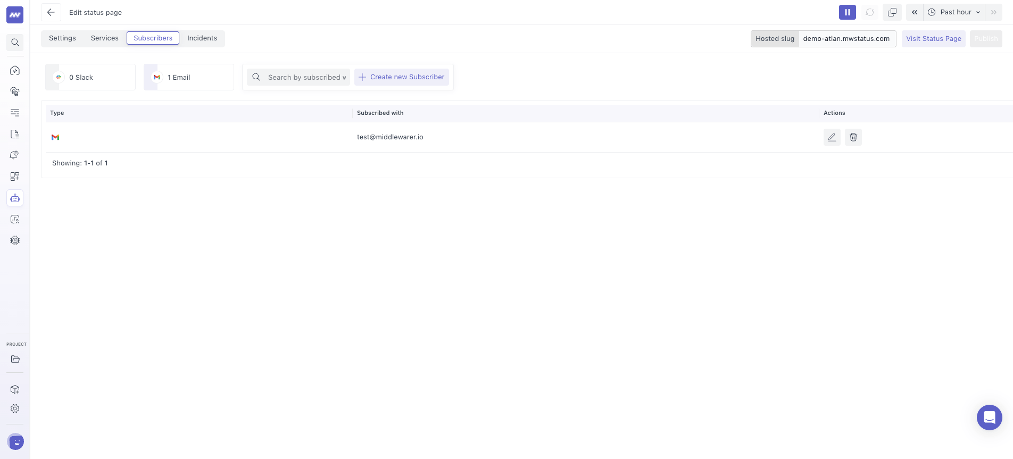Filter by the 1 Email card
Viewport: 1013px width, 459px height.
[x=189, y=77]
